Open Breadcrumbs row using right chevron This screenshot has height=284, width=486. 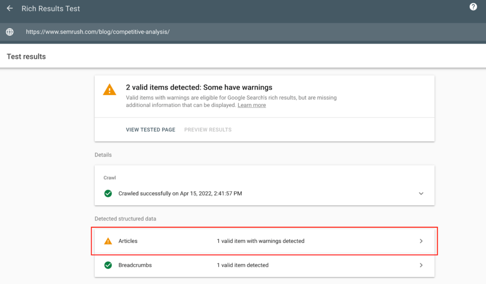421,265
